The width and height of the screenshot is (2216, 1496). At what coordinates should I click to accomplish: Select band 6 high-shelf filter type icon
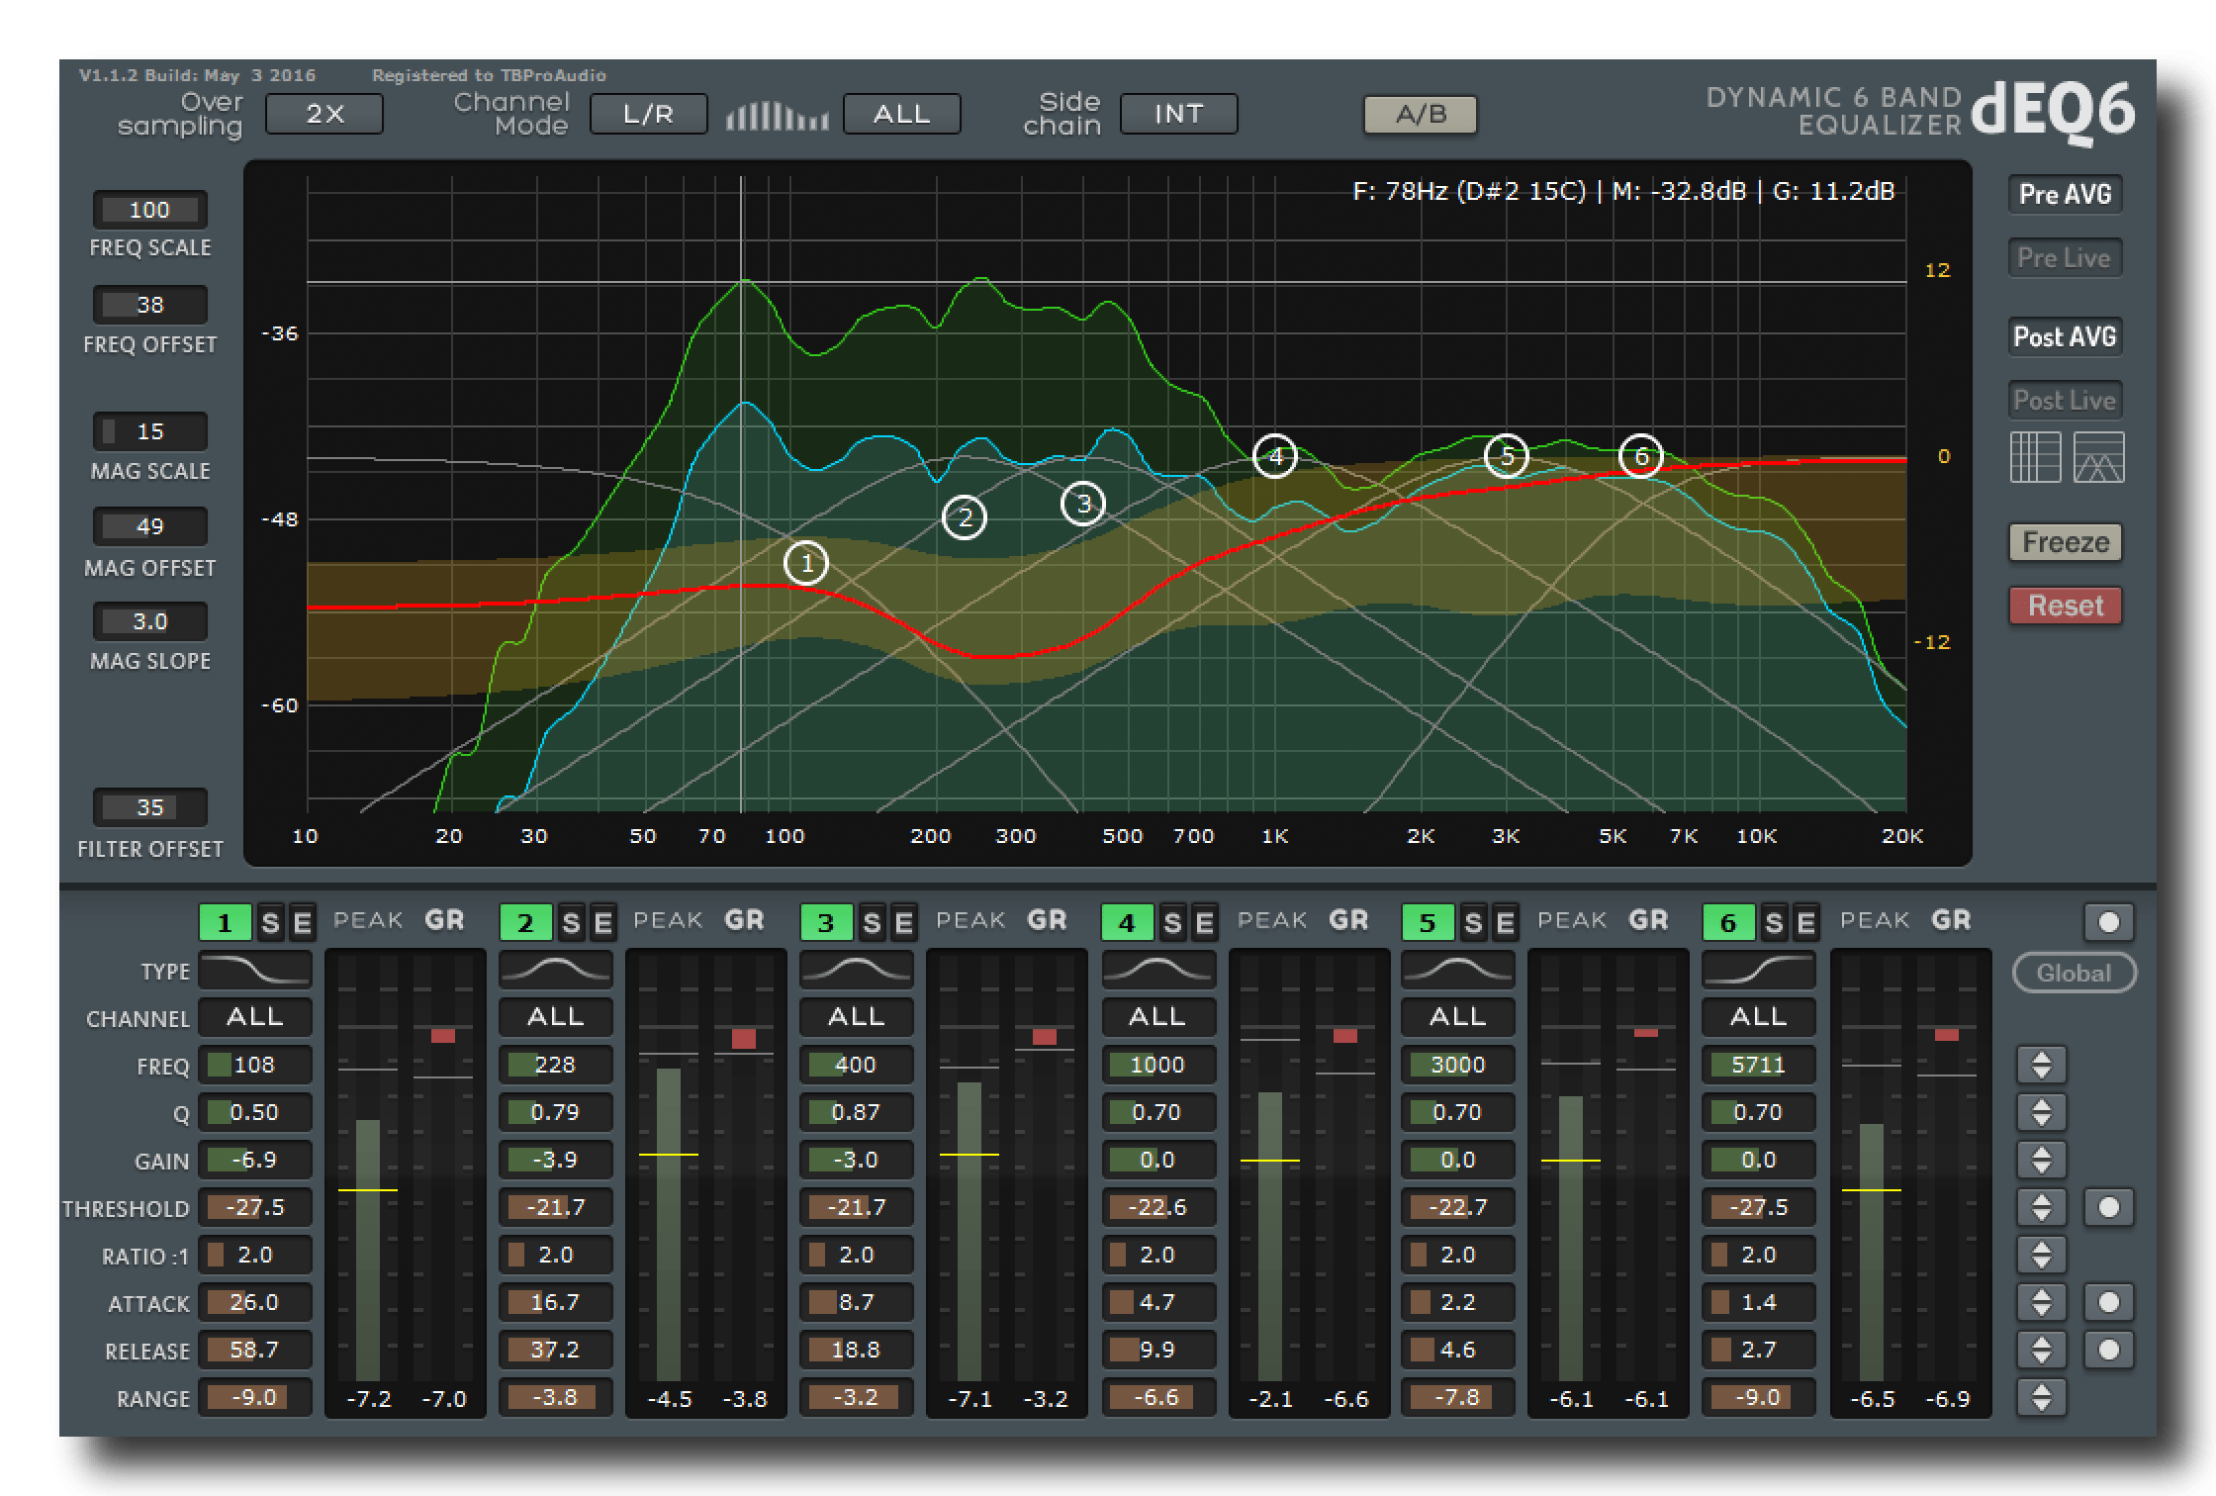(x=1758, y=971)
